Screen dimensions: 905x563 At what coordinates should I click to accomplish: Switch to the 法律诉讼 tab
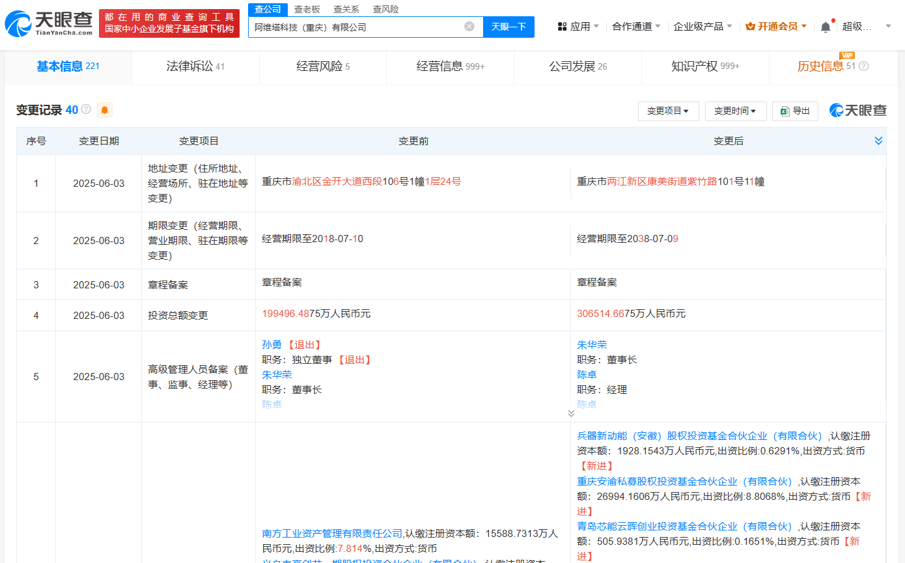coord(195,66)
